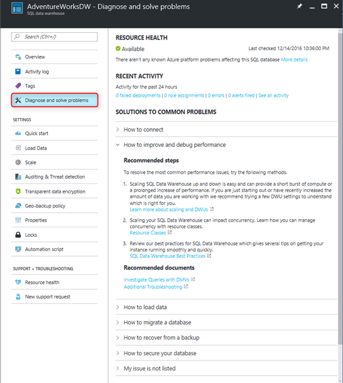Image resolution: width=343 pixels, height=383 pixels.
Task: Open Additional Troubleshooting link
Action: coord(153,287)
